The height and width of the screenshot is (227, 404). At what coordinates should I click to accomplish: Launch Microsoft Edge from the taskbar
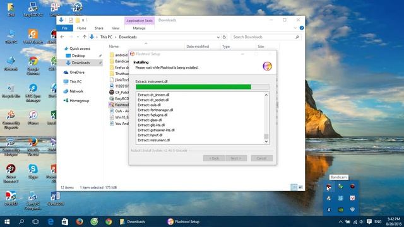(50, 221)
